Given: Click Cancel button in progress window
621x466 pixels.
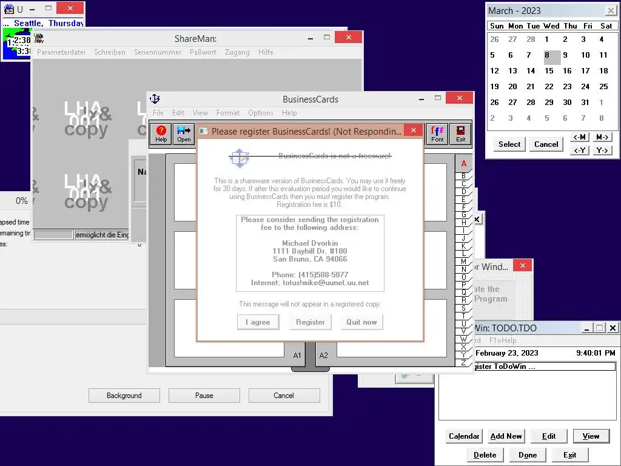Looking at the screenshot, I should coord(284,396).
